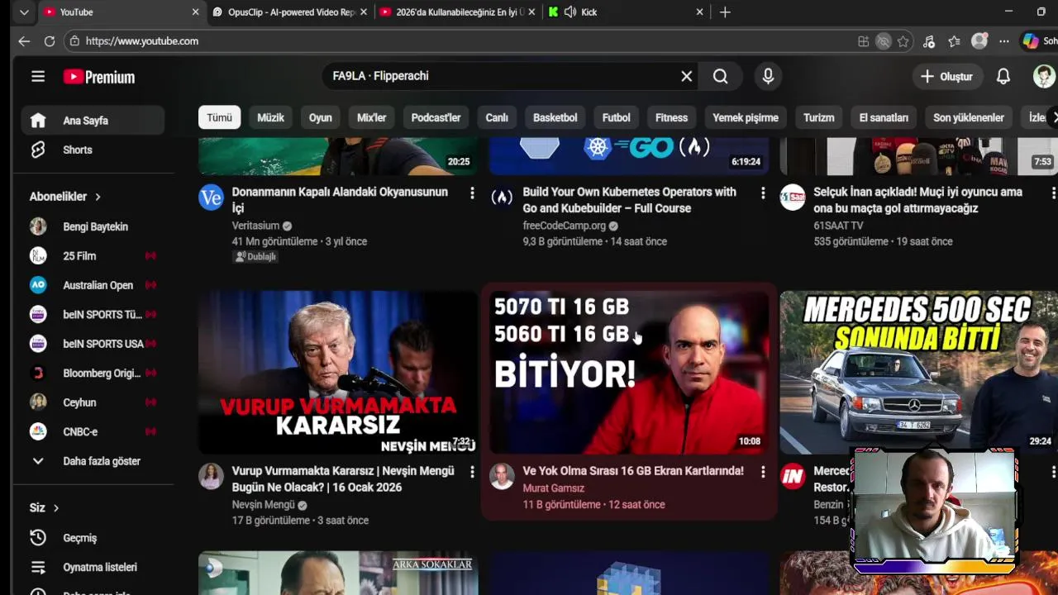
Task: Start voice search with microphone icon
Action: coord(768,76)
